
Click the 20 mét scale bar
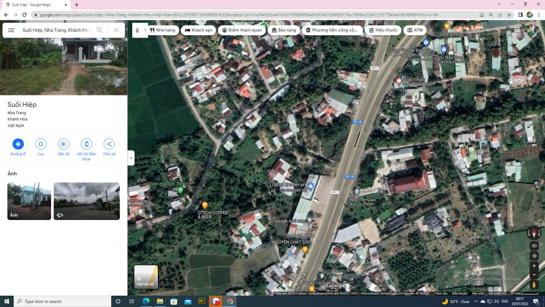click(524, 293)
